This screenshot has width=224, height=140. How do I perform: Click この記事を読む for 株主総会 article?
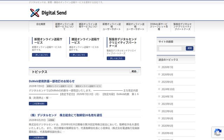point(38,138)
